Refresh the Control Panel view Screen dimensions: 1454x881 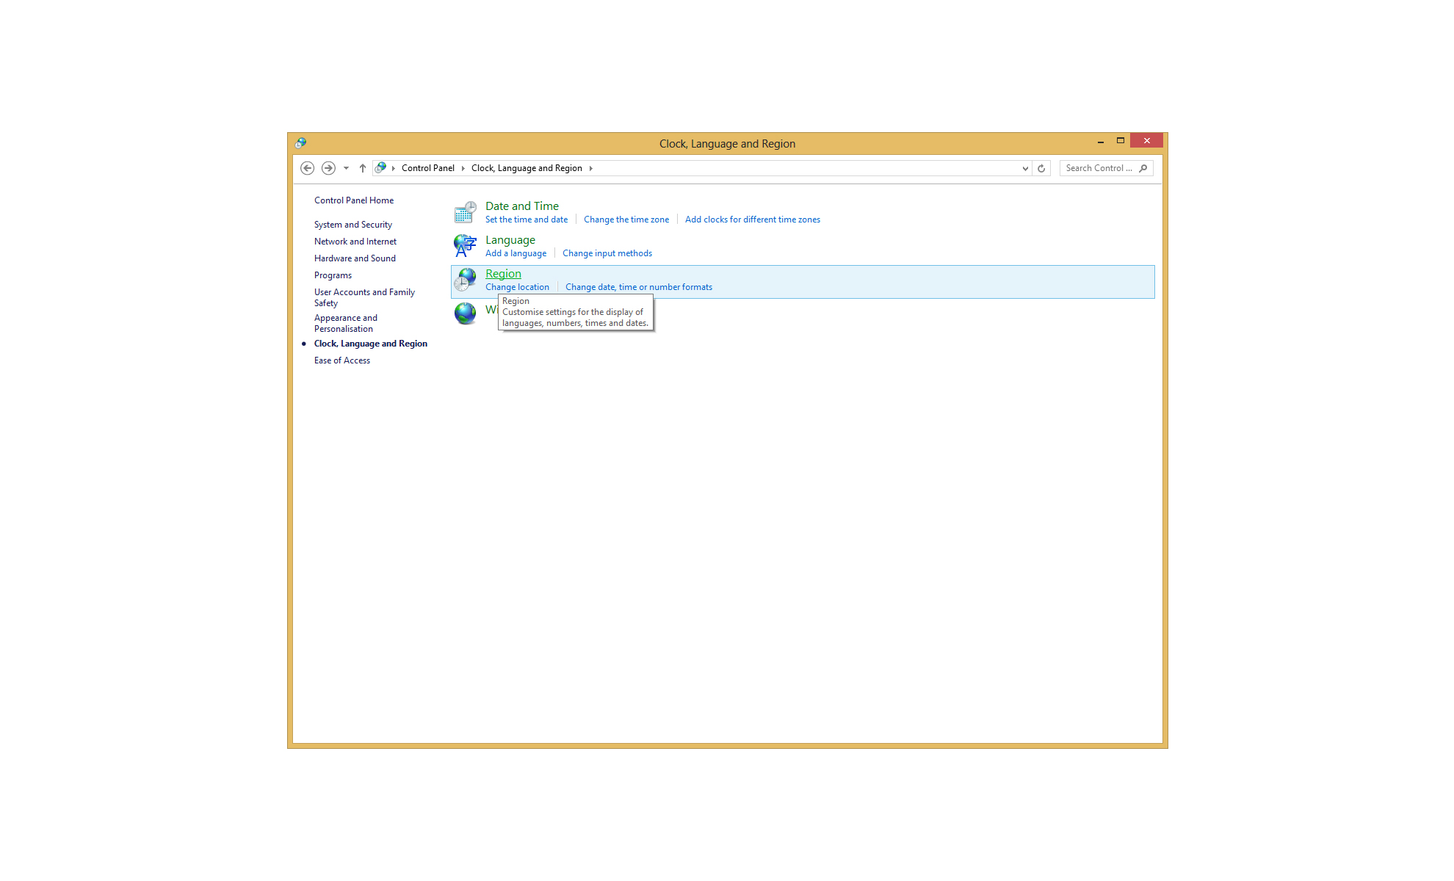tap(1041, 168)
